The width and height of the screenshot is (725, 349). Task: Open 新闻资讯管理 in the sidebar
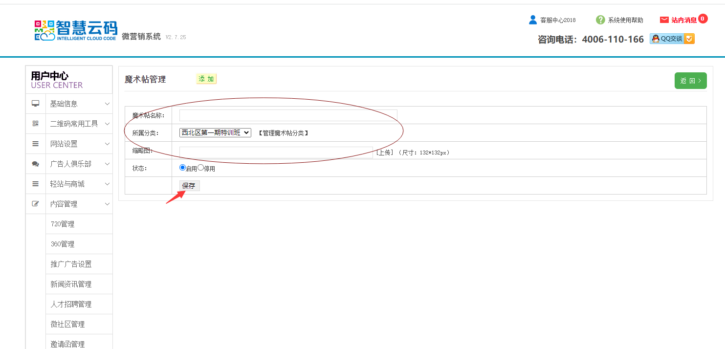[x=71, y=284]
